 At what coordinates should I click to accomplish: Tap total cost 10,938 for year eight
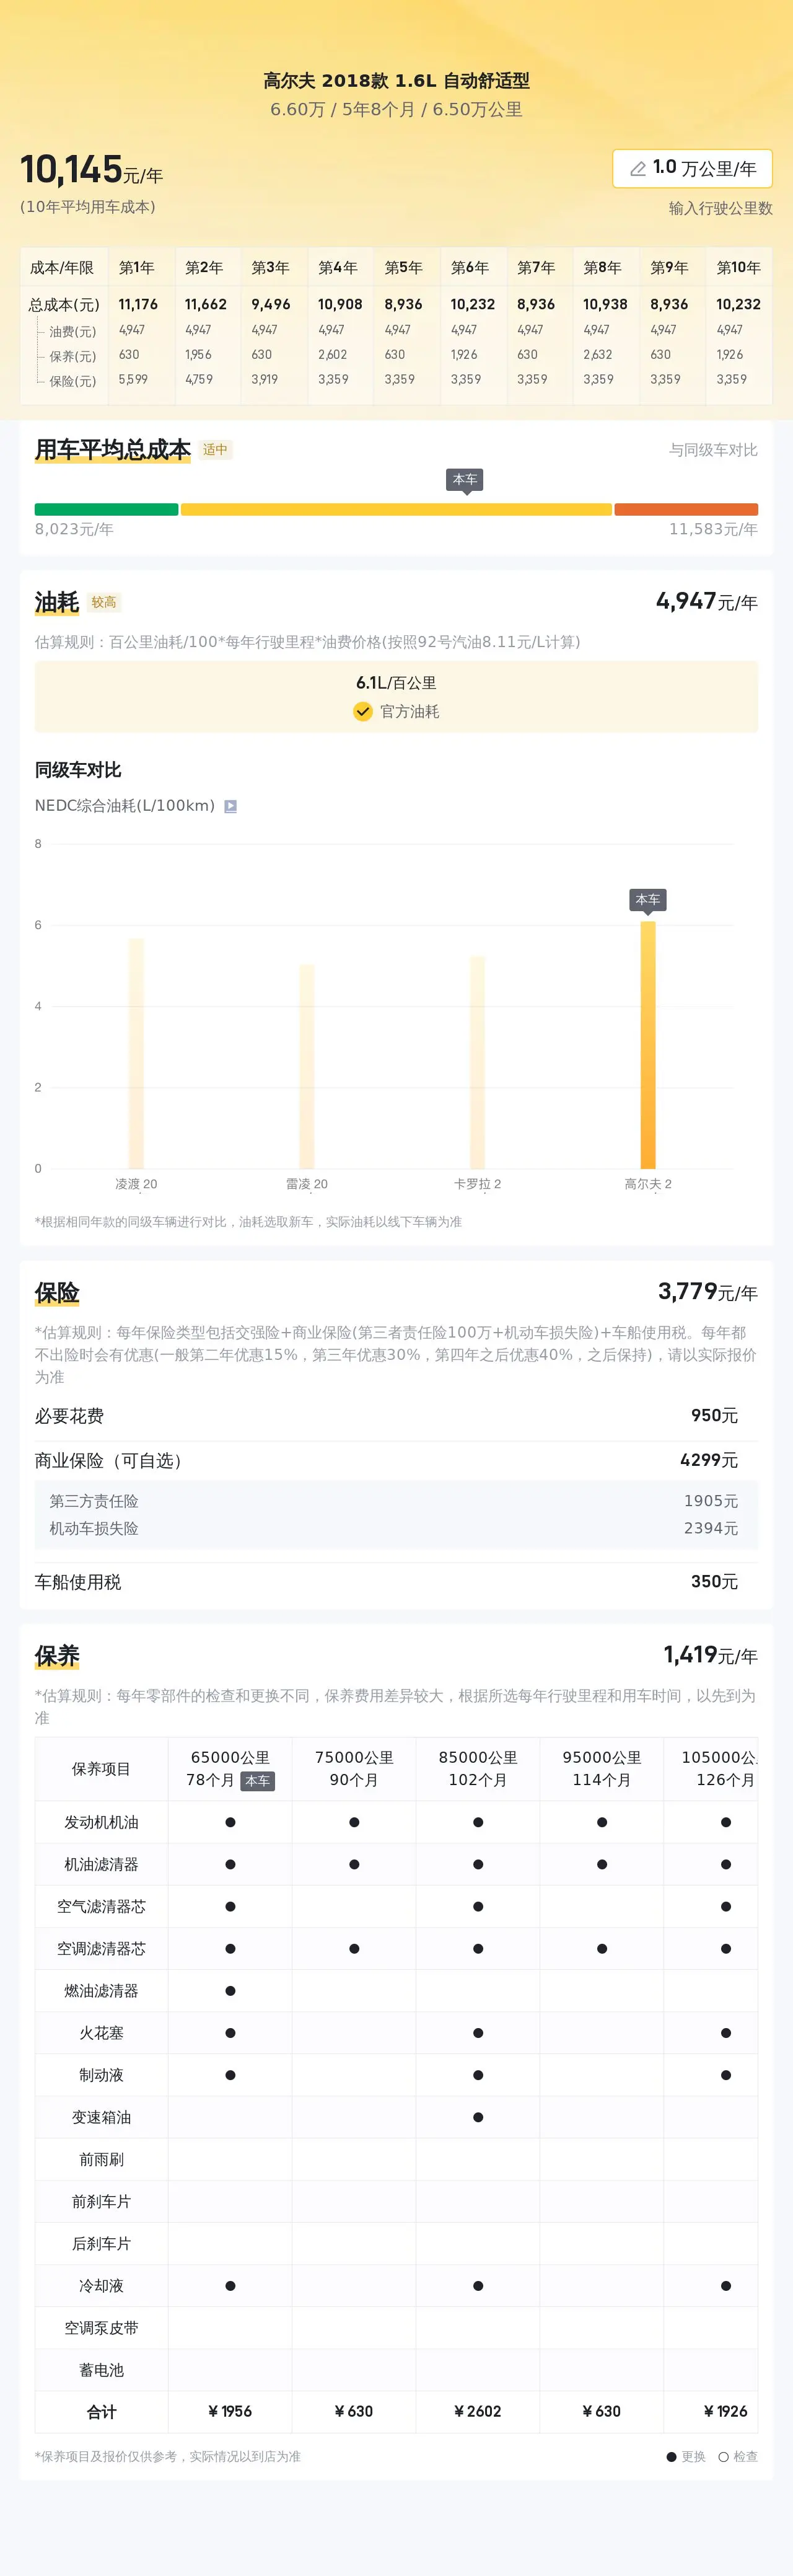pos(605,304)
